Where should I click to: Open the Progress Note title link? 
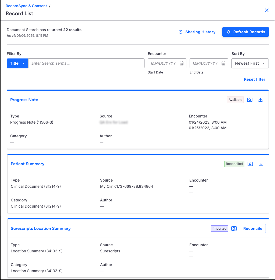click(24, 100)
